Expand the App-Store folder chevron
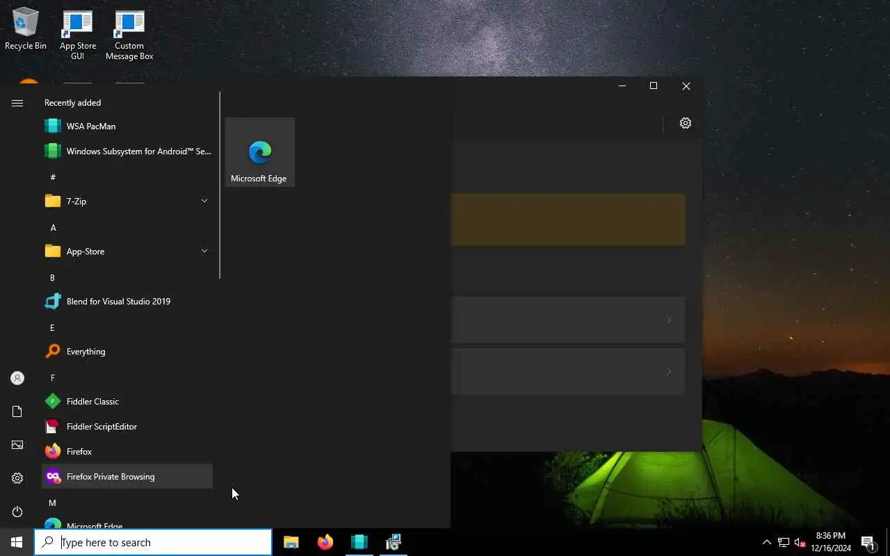The width and height of the screenshot is (890, 556). pos(204,251)
